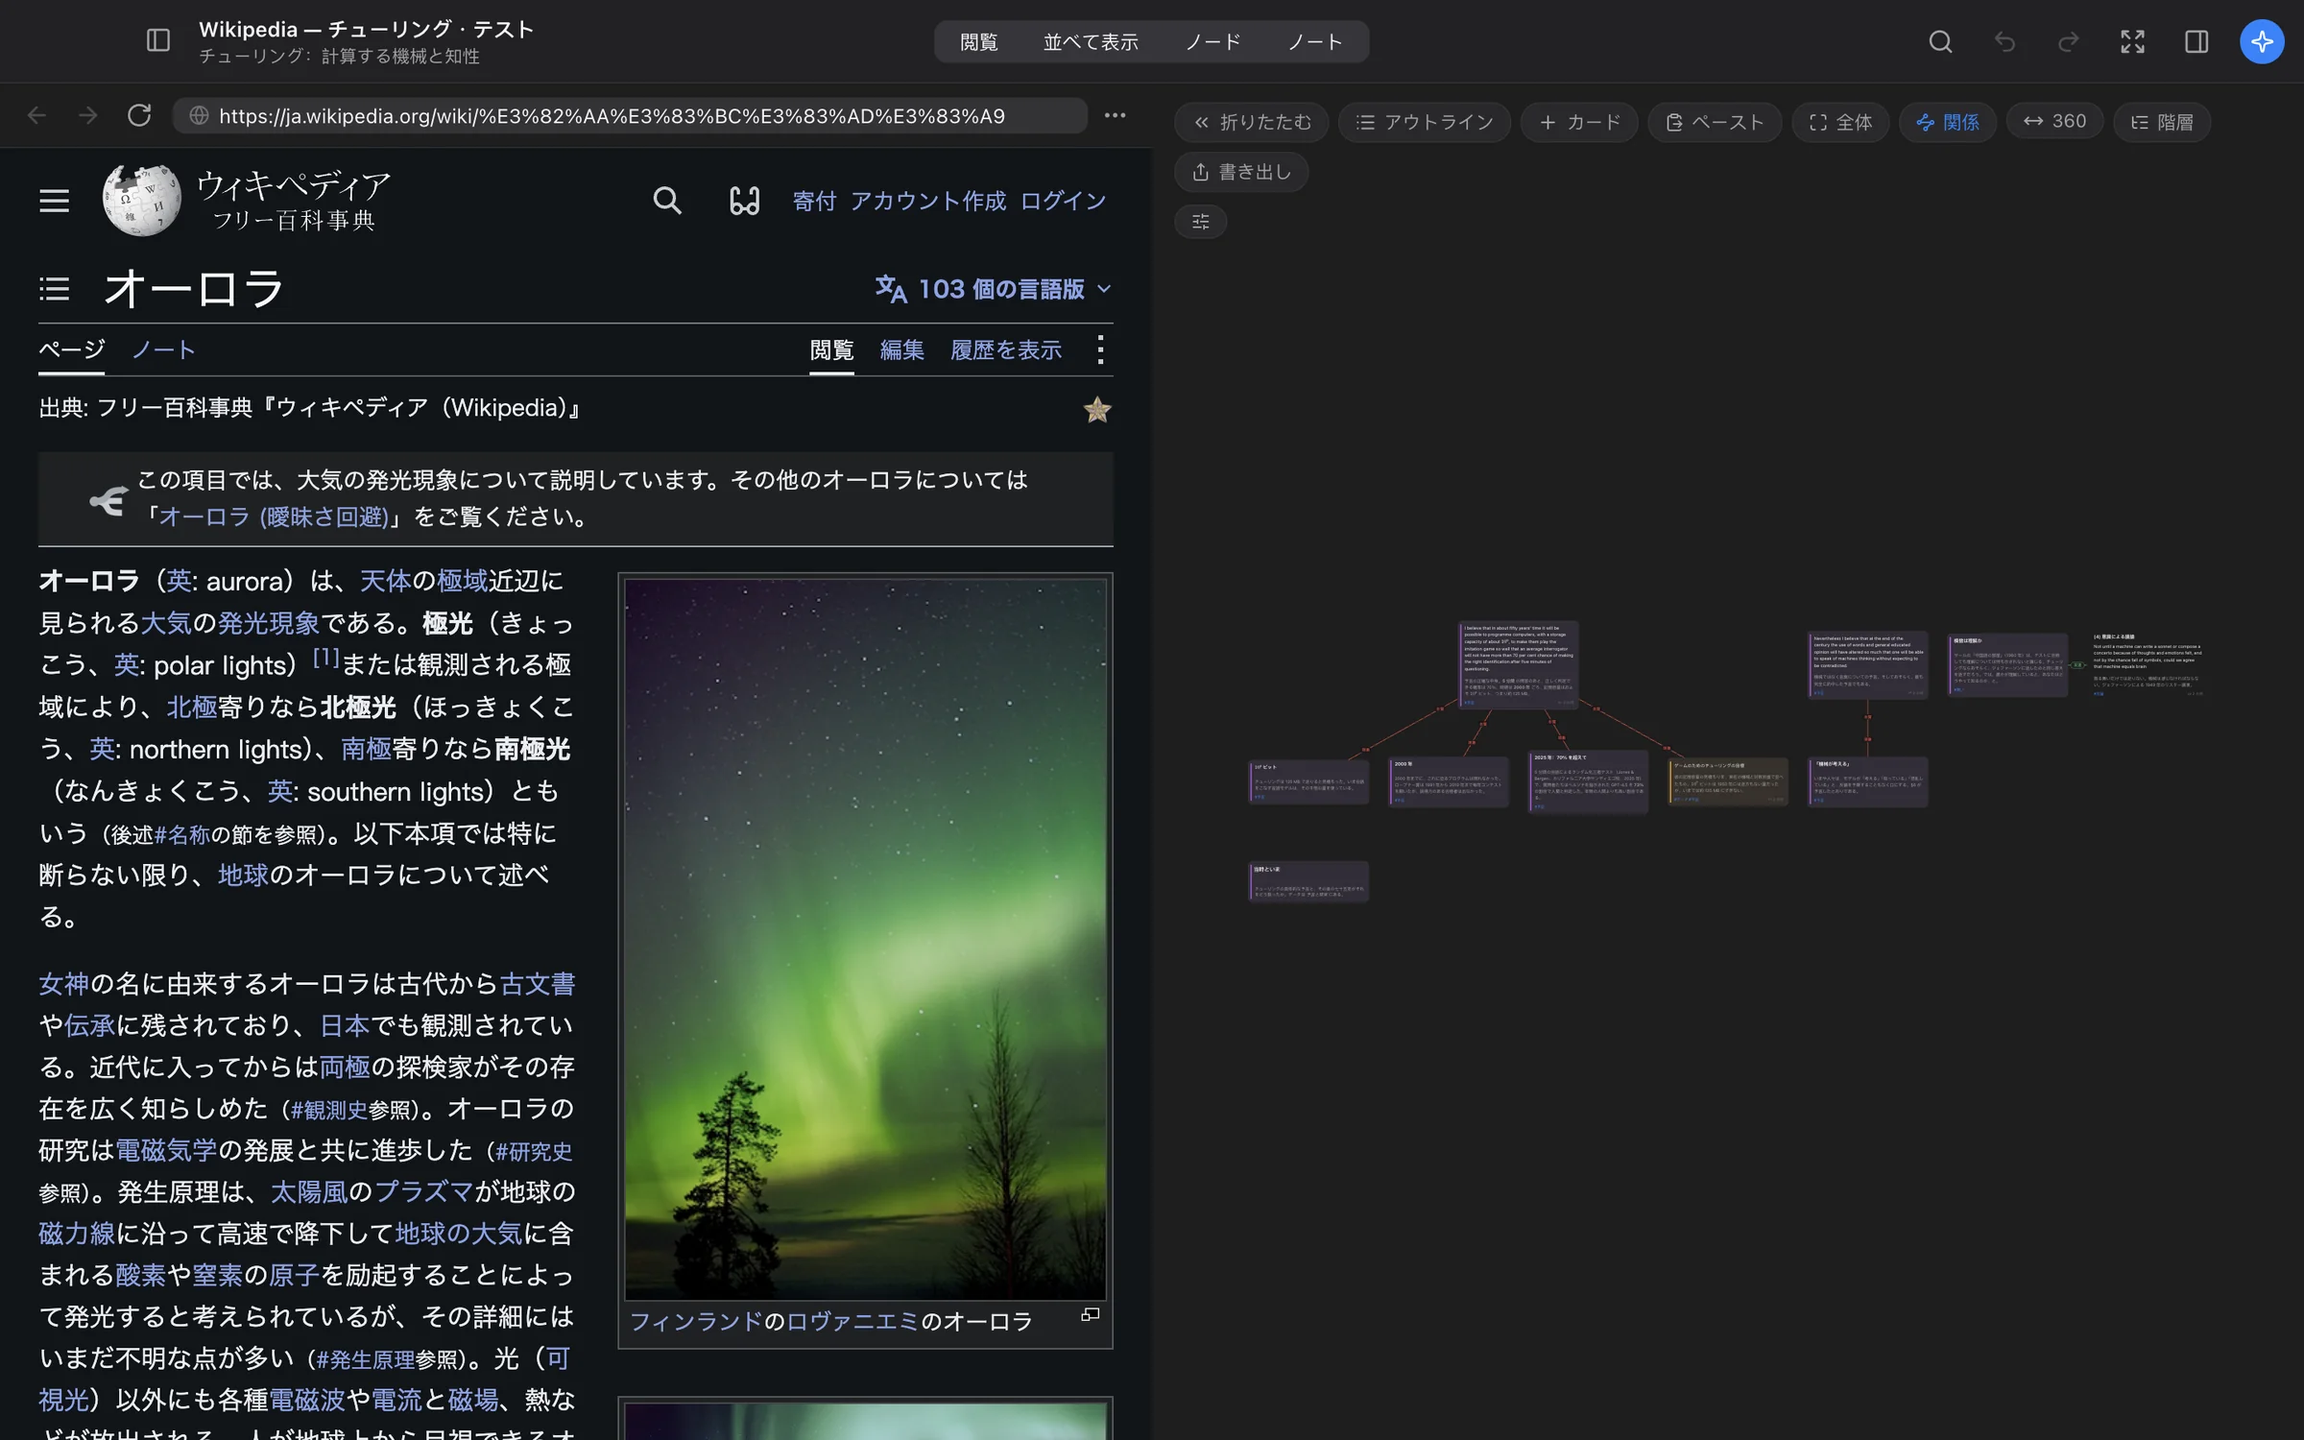This screenshot has height=1440, width=2304.
Task: Reload the Wikipedia page
Action: click(139, 115)
